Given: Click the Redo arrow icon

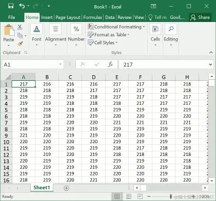Looking at the screenshot, I should tap(35, 6).
